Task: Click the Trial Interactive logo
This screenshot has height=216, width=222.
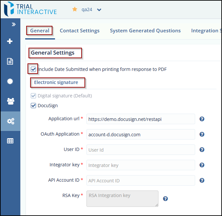Action: coord(30,9)
